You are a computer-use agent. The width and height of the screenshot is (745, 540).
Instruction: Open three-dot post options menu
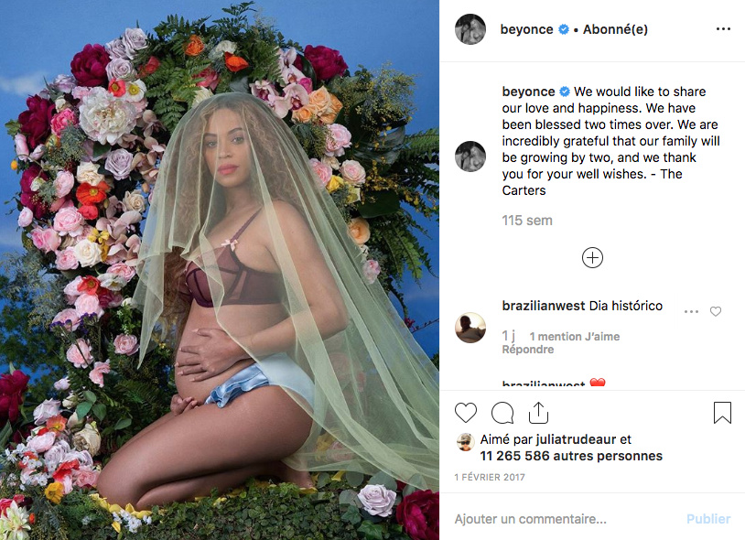(723, 29)
